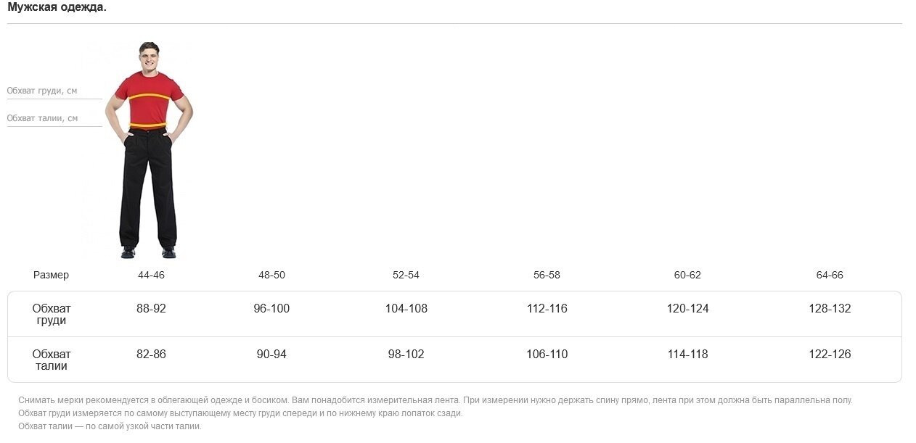Click the 'Обхват талии' table row header
The height and width of the screenshot is (443, 916).
tap(52, 360)
